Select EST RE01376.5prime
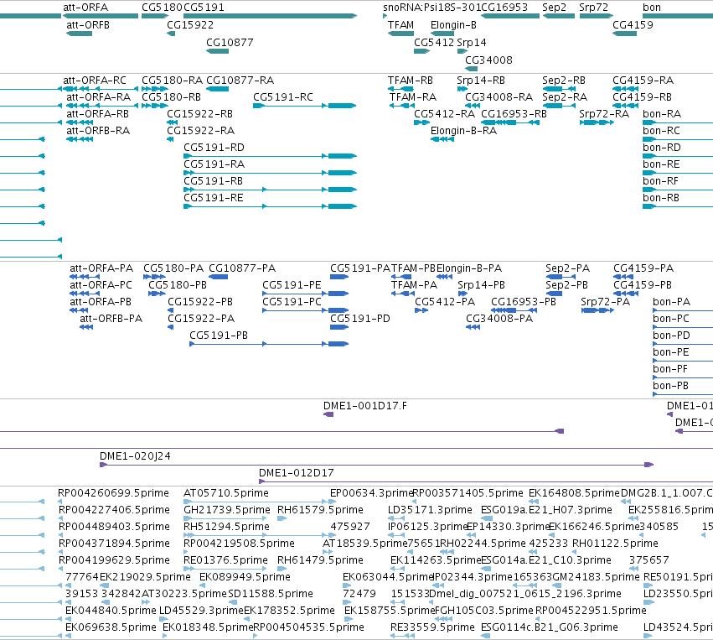This screenshot has height=640, width=713. 225,559
